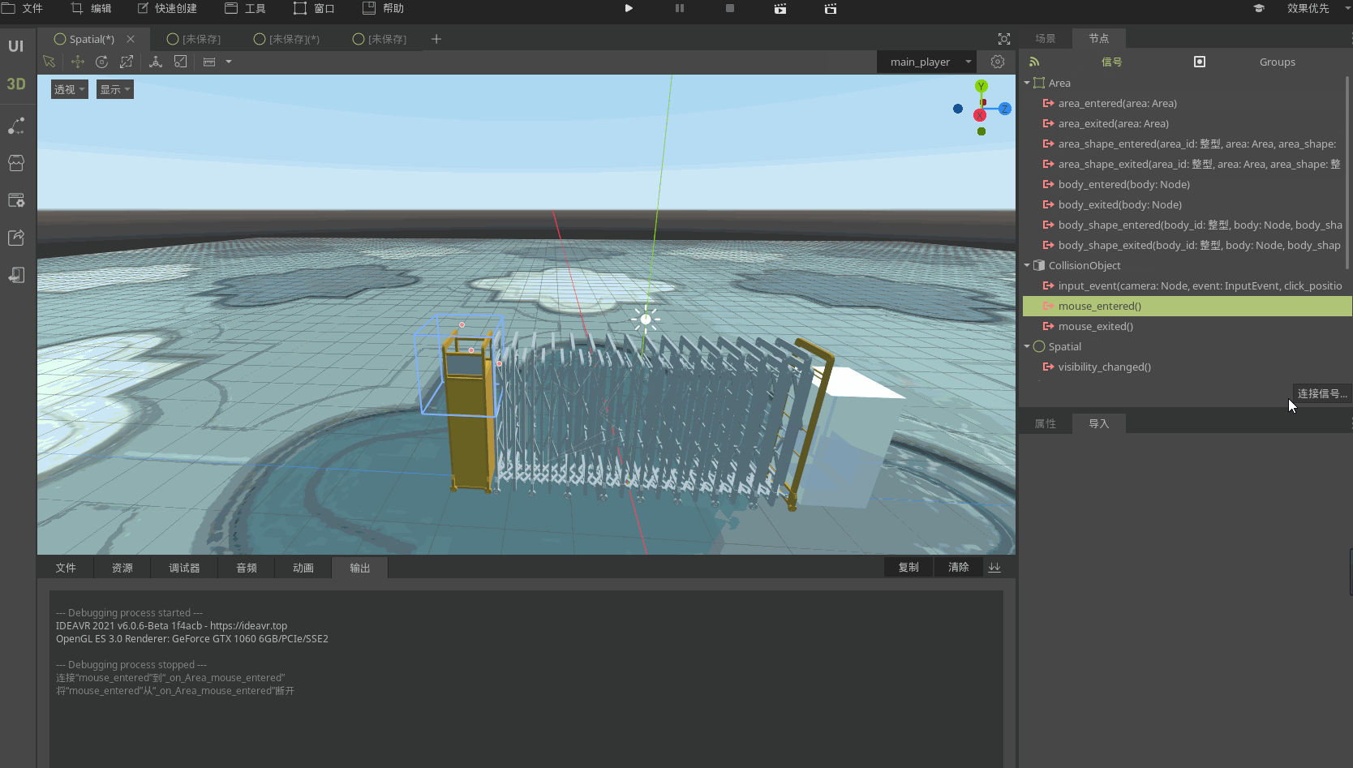This screenshot has height=768, width=1353.
Task: Open the asset store sidebar icon
Action: click(16, 163)
